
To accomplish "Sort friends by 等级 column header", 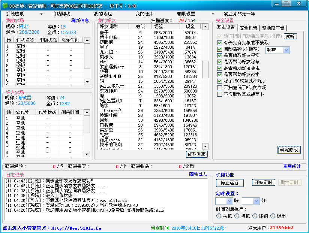I will tap(140, 27).
